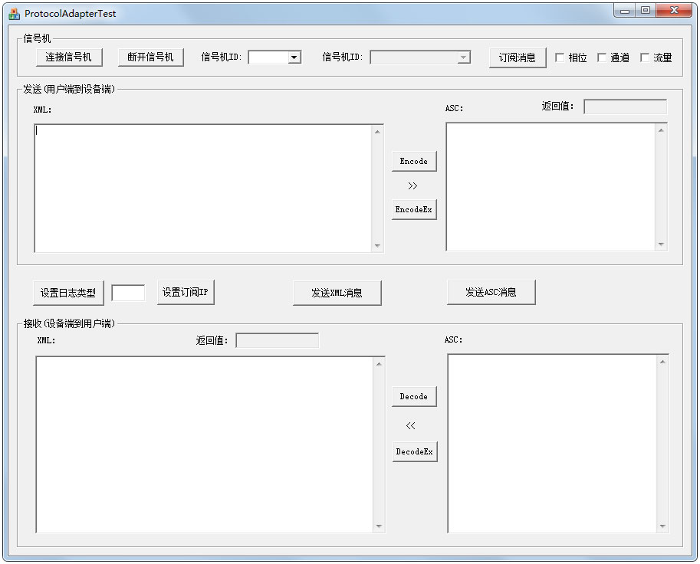
Task: Click the DecodeEx button
Action: coord(414,451)
